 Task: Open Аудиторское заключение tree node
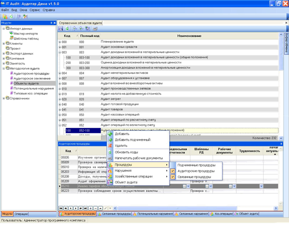(32, 79)
